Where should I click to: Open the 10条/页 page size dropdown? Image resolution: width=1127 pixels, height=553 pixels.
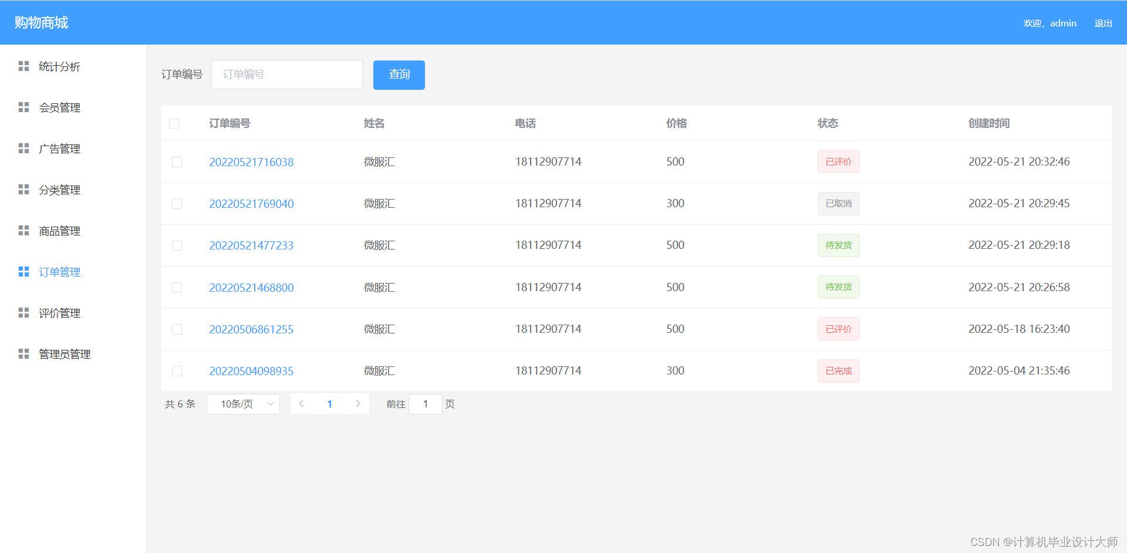(244, 404)
